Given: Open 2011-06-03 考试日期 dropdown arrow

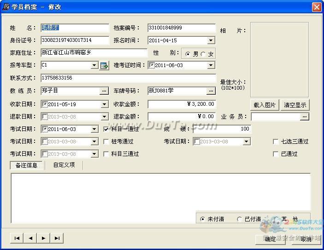Looking at the screenshot, I should (94, 129).
